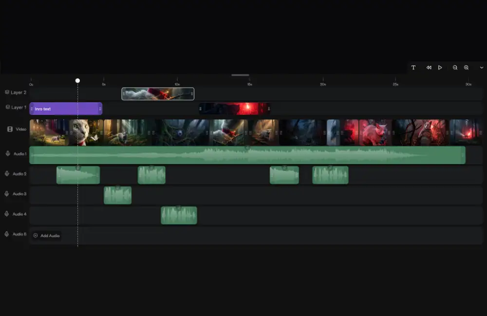The height and width of the screenshot is (316, 487).
Task: Click the playhead marker handle
Action: [77, 81]
